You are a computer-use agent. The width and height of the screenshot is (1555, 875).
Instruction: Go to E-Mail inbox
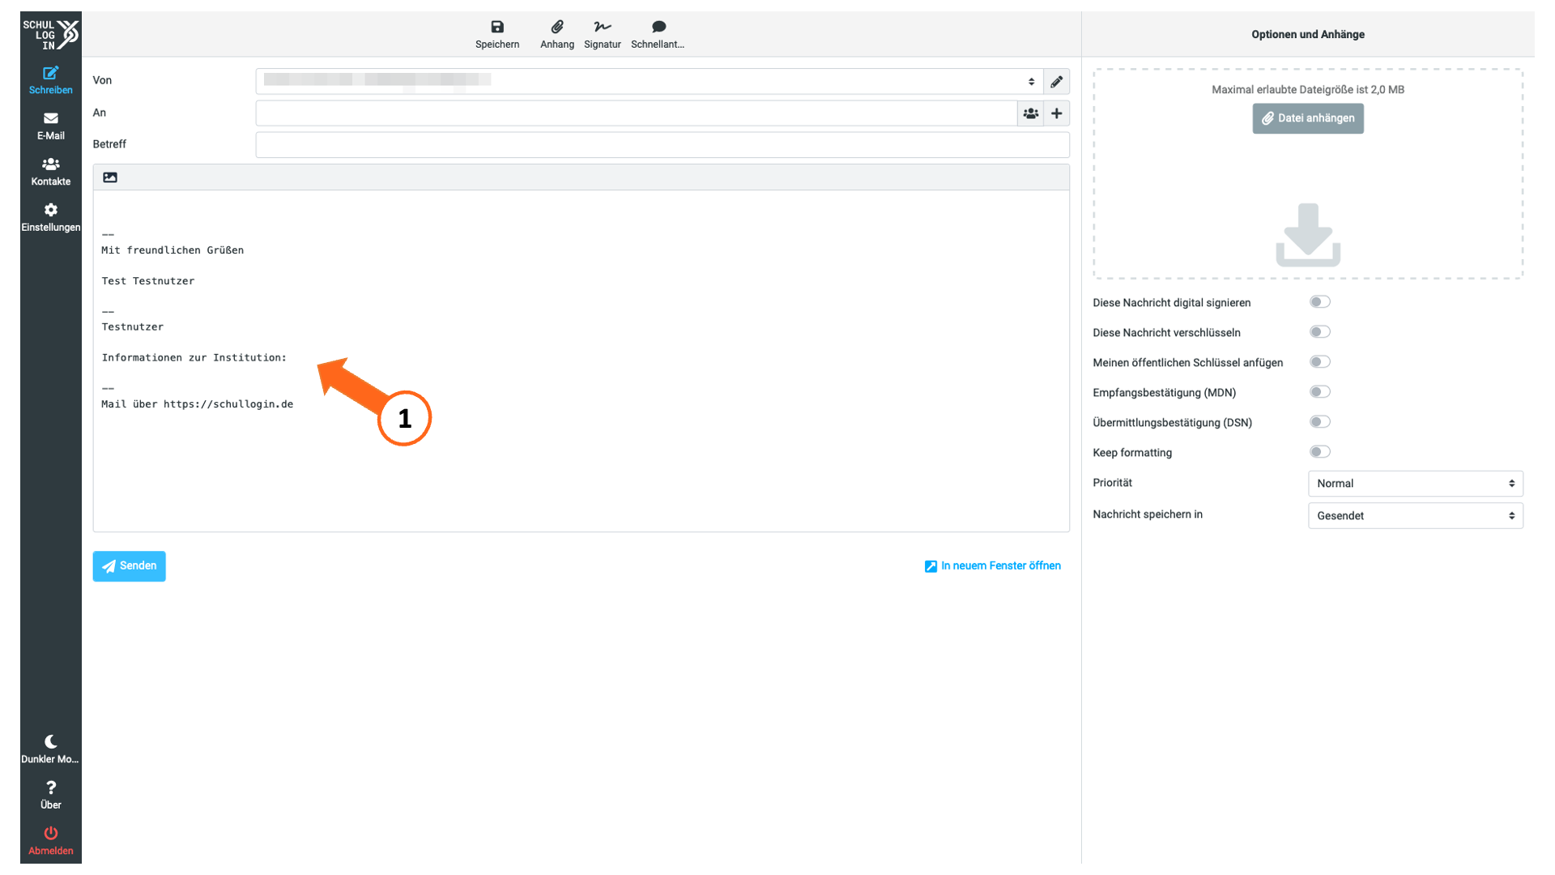pyautogui.click(x=50, y=126)
